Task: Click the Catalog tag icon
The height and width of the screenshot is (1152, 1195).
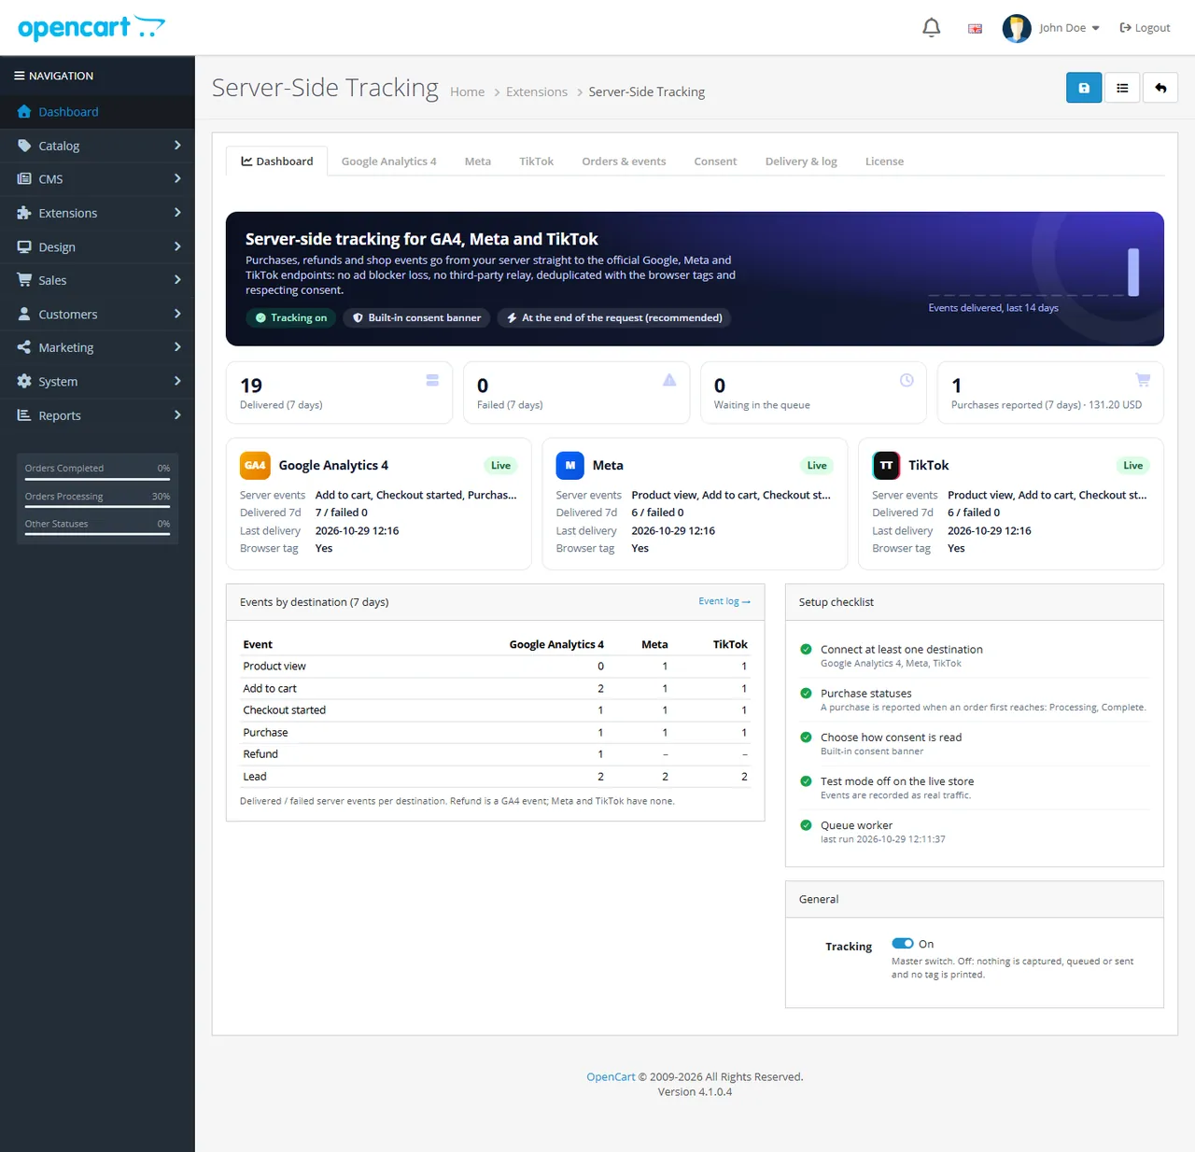Action: pyautogui.click(x=24, y=146)
